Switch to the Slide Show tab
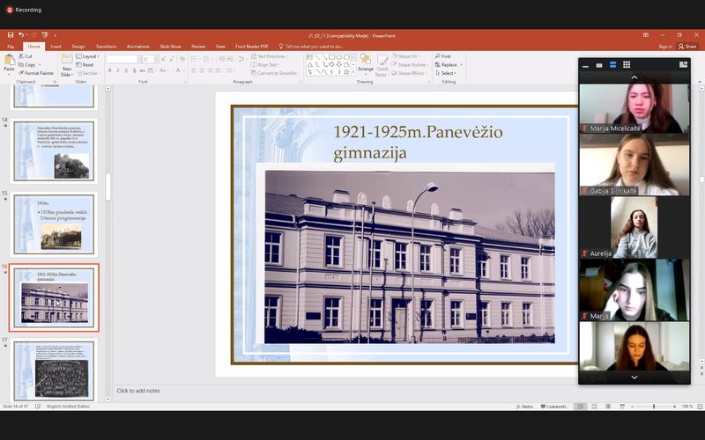705x440 pixels. (x=170, y=46)
